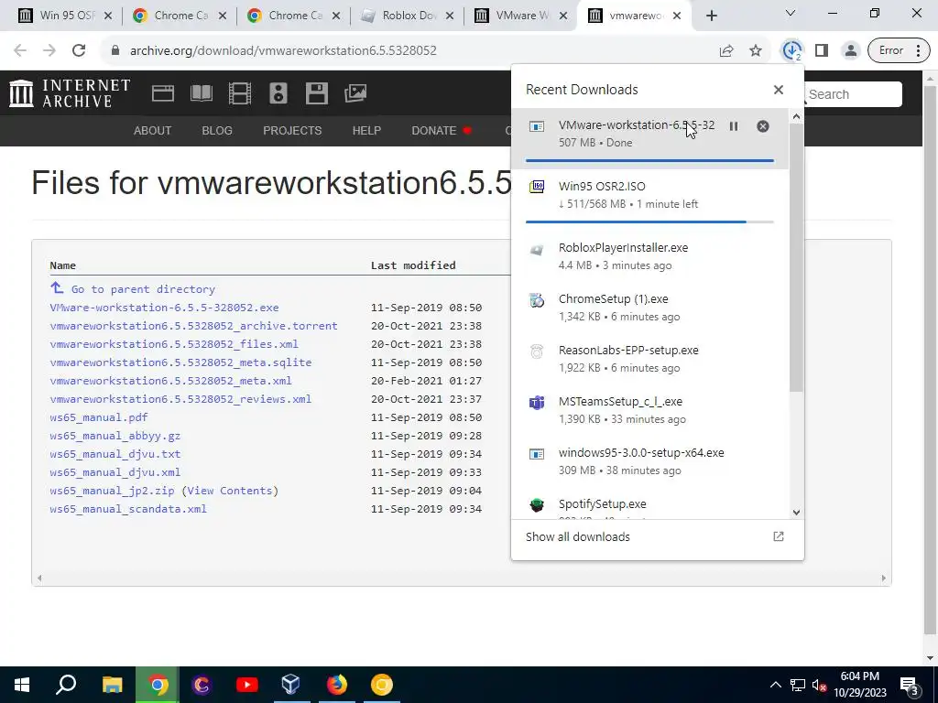
Task: Open the HELP menu item
Action: [x=366, y=130]
